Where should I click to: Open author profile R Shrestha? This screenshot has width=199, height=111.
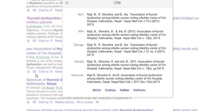coord(43,57)
